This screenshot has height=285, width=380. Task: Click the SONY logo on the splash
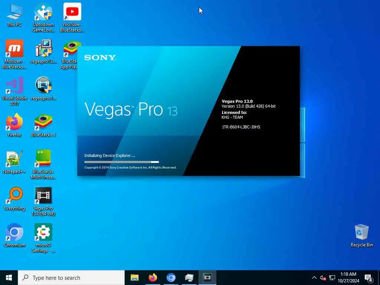click(x=100, y=58)
